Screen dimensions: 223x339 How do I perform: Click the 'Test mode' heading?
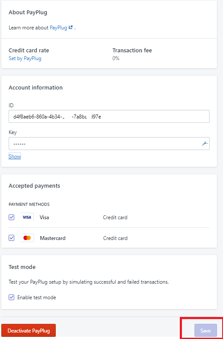[22, 267]
